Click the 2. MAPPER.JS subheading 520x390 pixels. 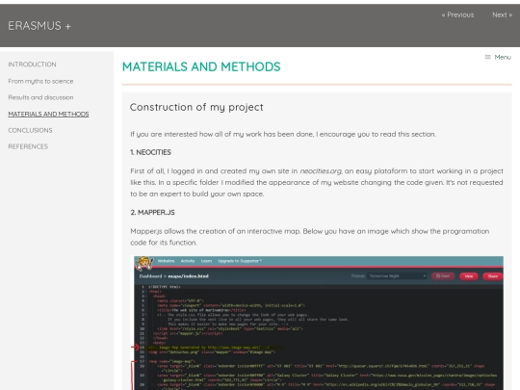coord(152,212)
